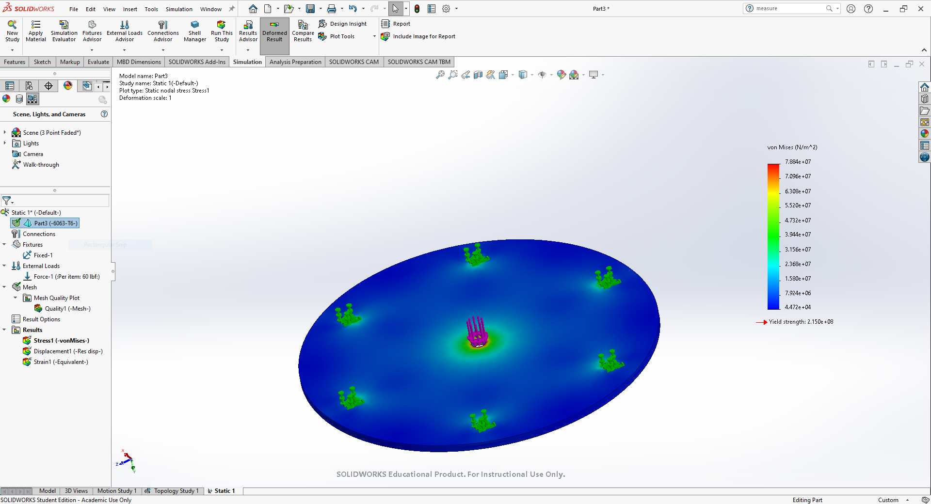Click the Edit Appearance icon
931x504 pixels.
562,75
